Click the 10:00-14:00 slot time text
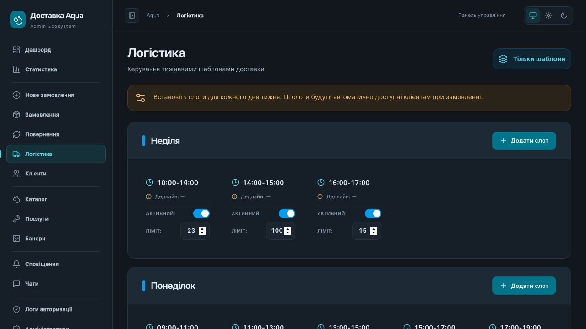The width and height of the screenshot is (586, 329). point(178,183)
